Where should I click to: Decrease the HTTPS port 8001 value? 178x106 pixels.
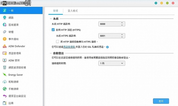[x=122, y=37]
